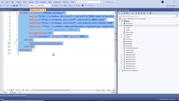Expand the CCControl (unloaded) project
The width and height of the screenshot is (179, 101).
coord(119,70)
